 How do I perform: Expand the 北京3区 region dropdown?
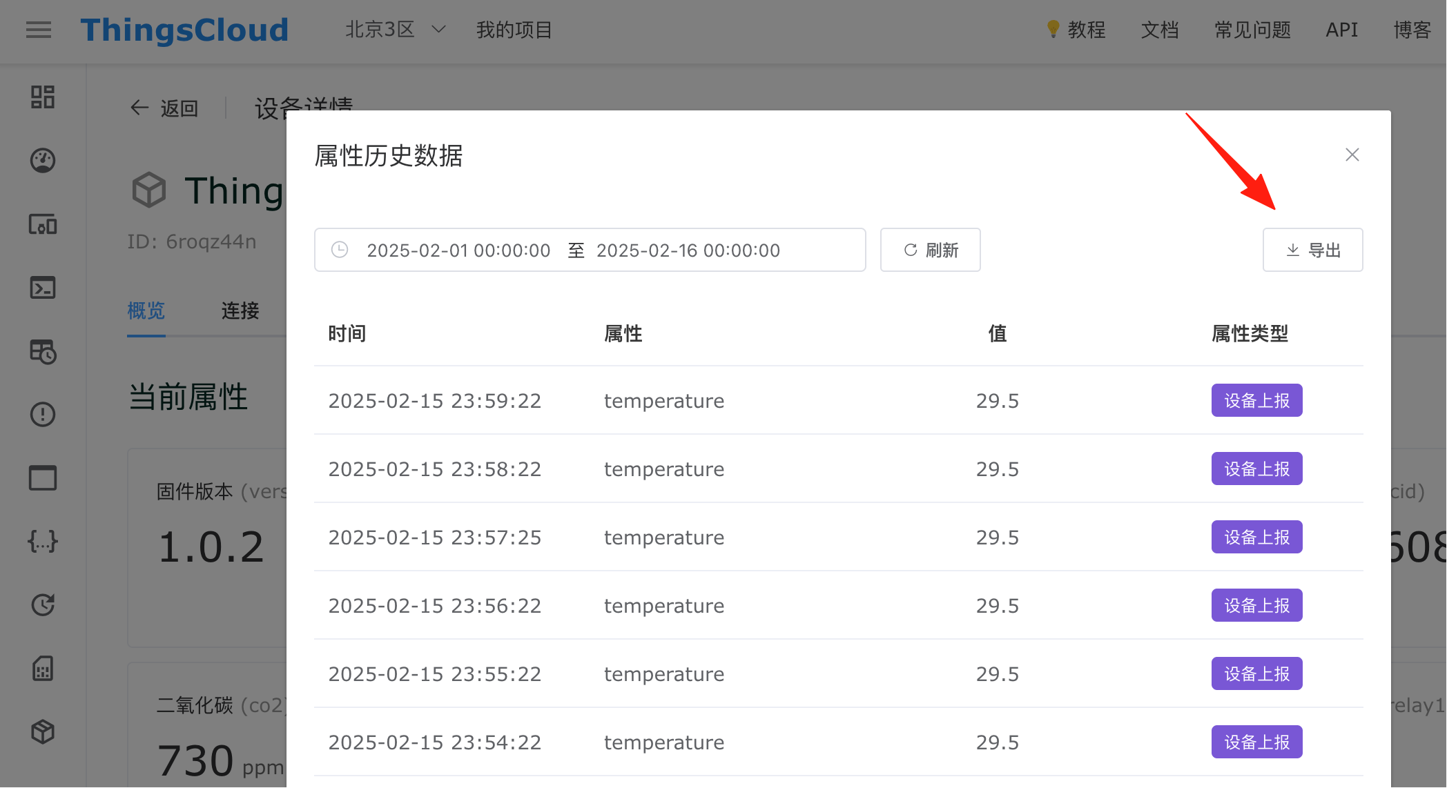point(396,30)
